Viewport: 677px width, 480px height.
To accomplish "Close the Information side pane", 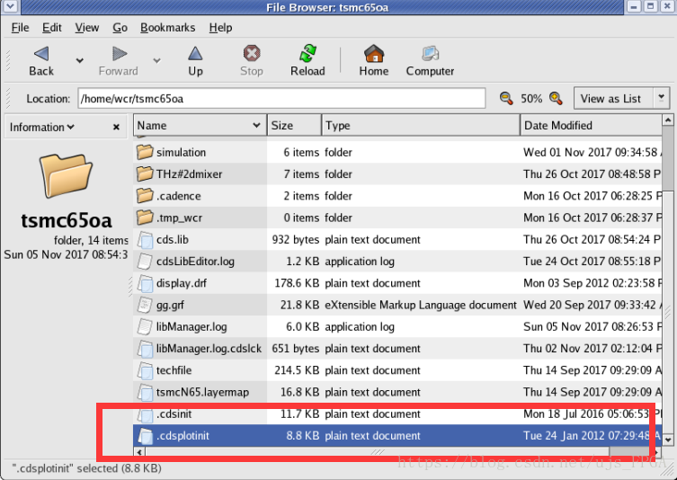I will [116, 128].
